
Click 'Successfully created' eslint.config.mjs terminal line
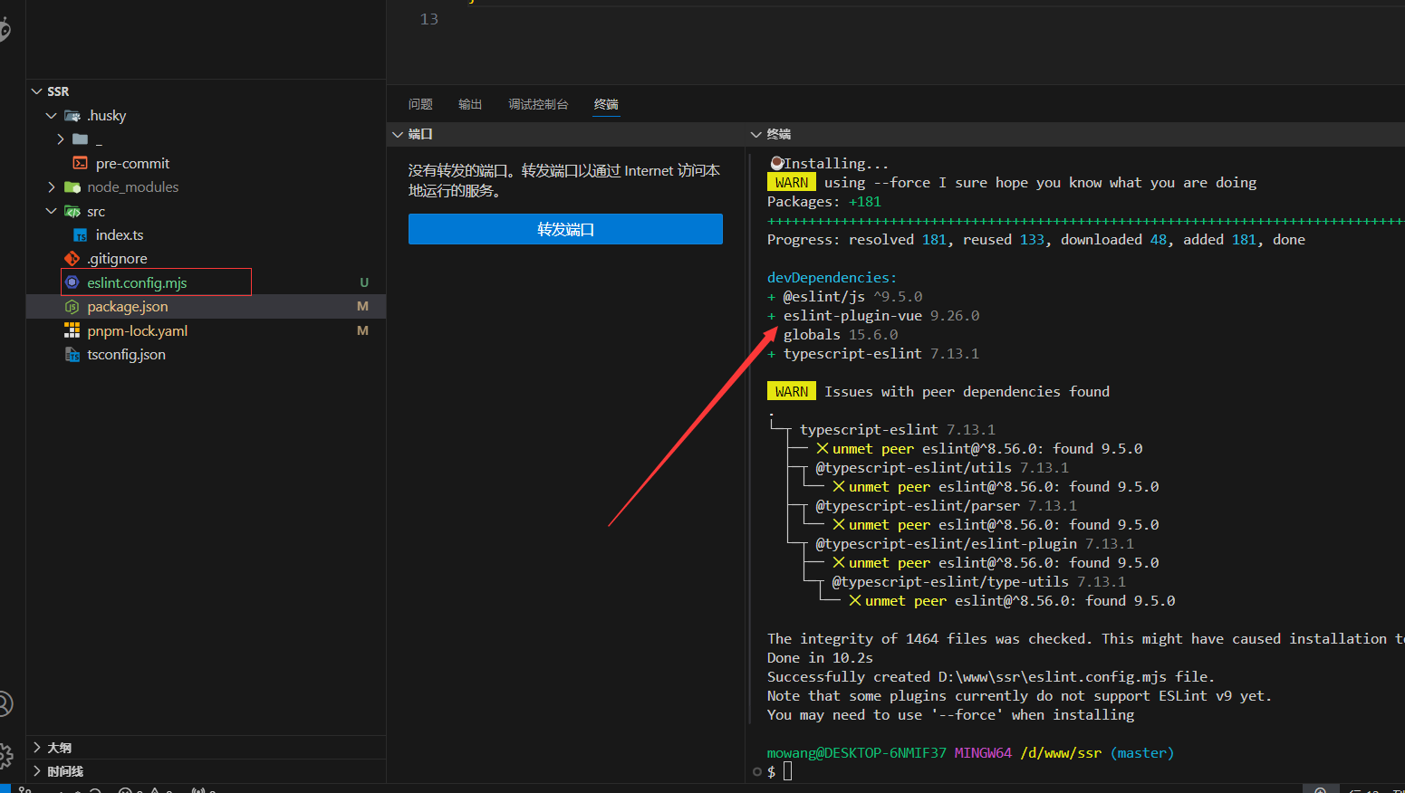991,677
